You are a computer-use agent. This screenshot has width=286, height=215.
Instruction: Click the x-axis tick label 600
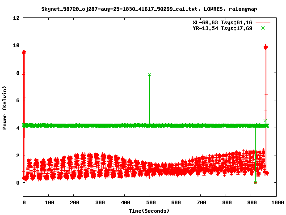coord(176,202)
